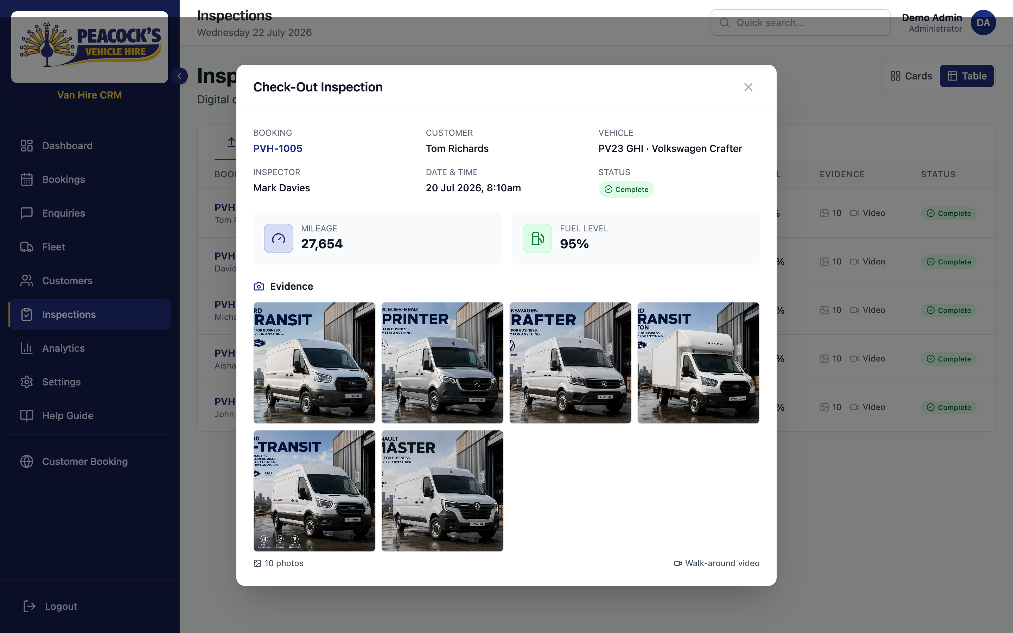Click the STATUS column header
The height and width of the screenshot is (633, 1013).
[938, 174]
